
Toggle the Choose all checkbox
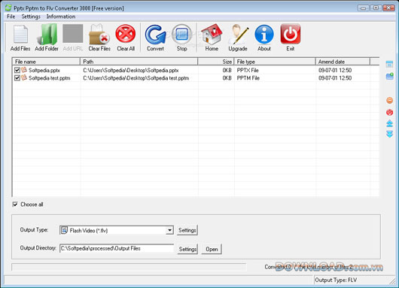click(15, 204)
